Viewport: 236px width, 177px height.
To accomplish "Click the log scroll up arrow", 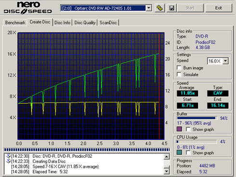I will (167, 157).
